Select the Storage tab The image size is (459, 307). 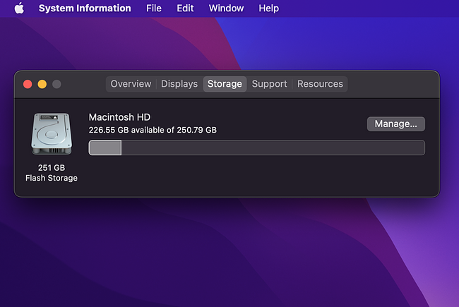click(225, 84)
